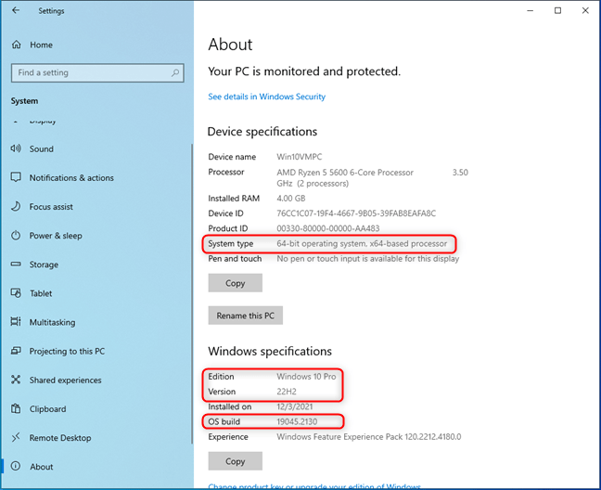Click the Focus assist moon icon

pyautogui.click(x=16, y=206)
